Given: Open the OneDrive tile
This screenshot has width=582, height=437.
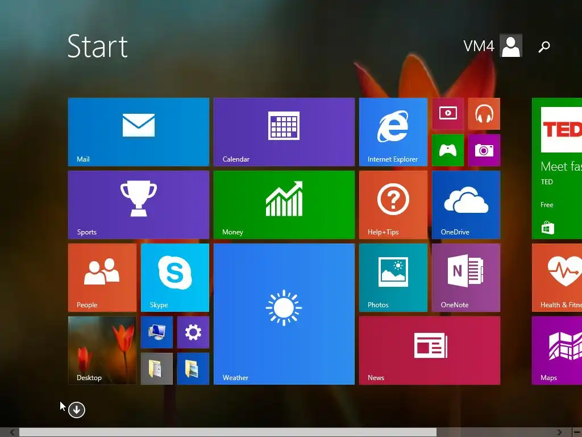Looking at the screenshot, I should [466, 205].
